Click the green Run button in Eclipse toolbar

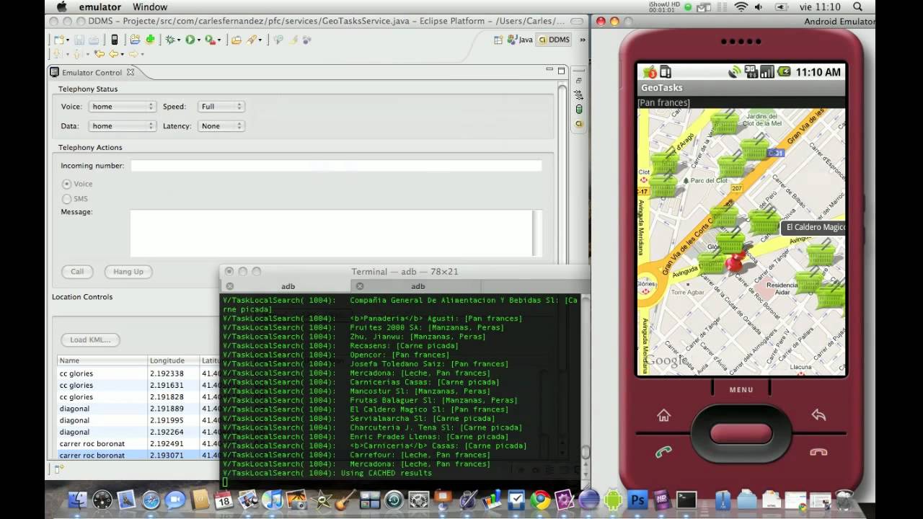click(190, 40)
